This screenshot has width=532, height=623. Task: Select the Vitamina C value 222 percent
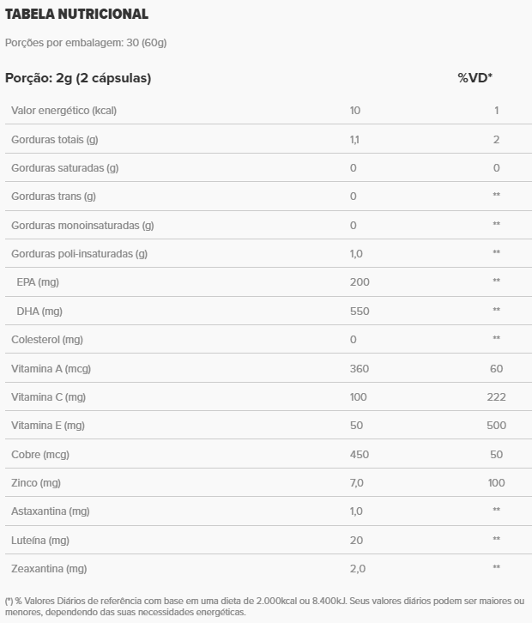[x=496, y=396]
